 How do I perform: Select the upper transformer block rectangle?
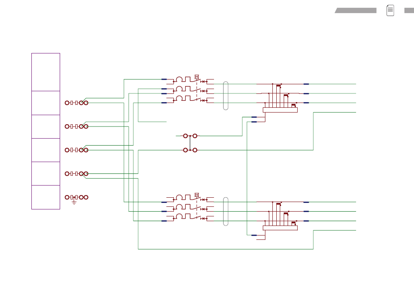(x=280, y=110)
